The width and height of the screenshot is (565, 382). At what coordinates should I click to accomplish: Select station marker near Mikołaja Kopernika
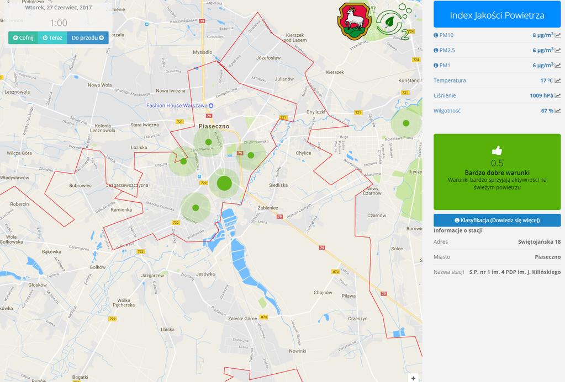tap(196, 208)
